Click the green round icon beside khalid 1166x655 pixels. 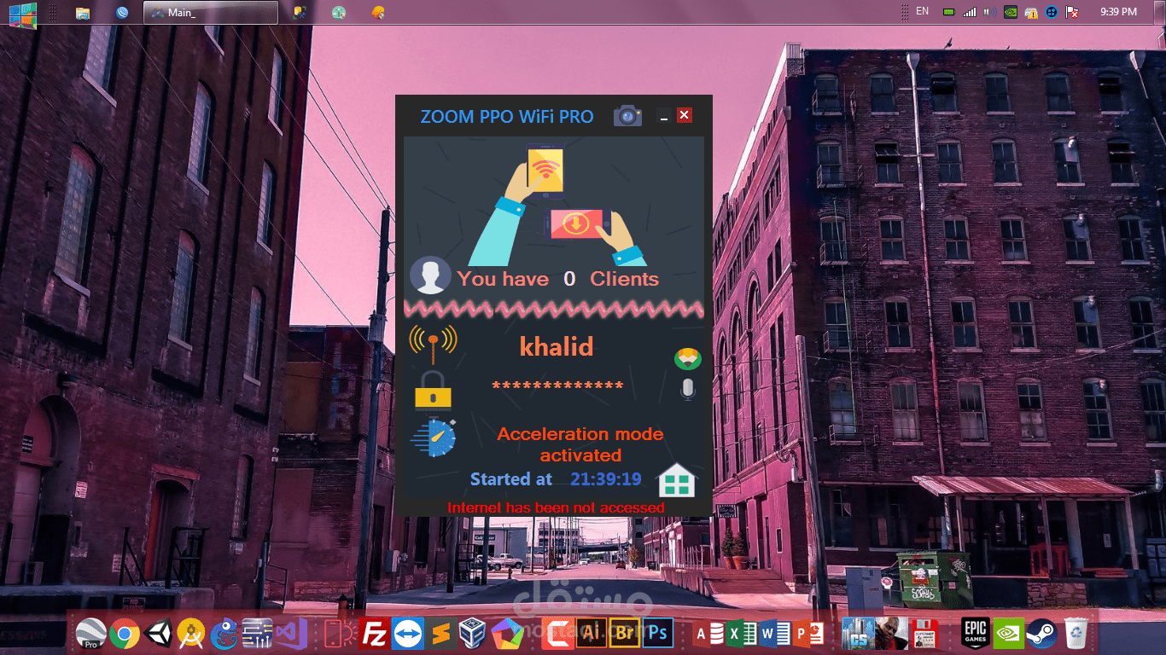click(688, 358)
